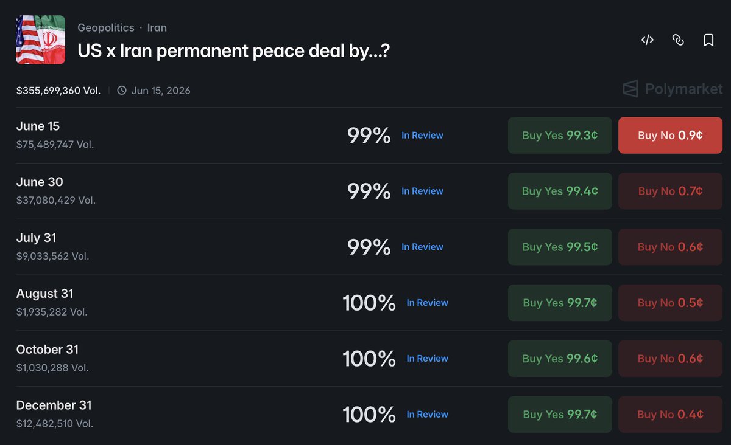Buy Yes at 99.5¢ for July 31
This screenshot has height=445, width=731.
(x=560, y=247)
